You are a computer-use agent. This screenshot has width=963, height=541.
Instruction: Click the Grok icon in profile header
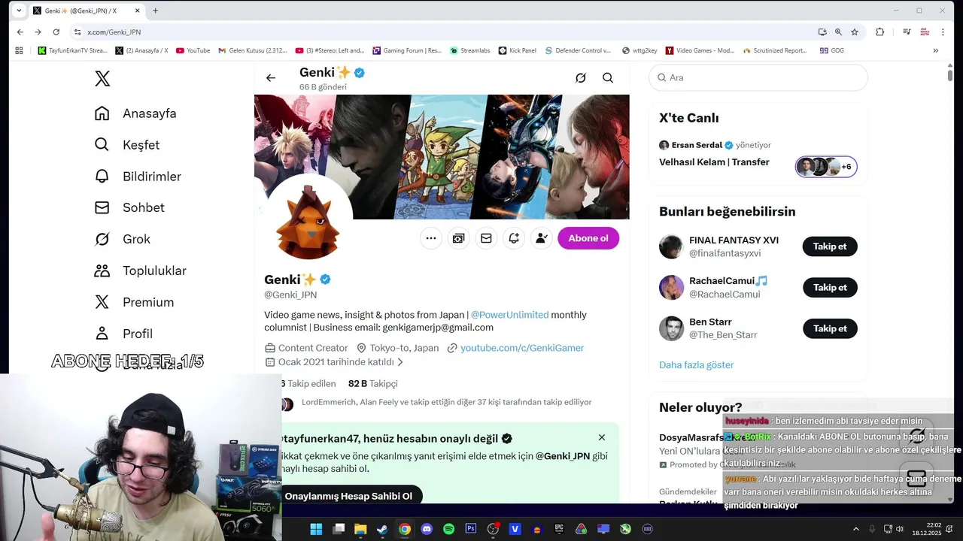[581, 78]
